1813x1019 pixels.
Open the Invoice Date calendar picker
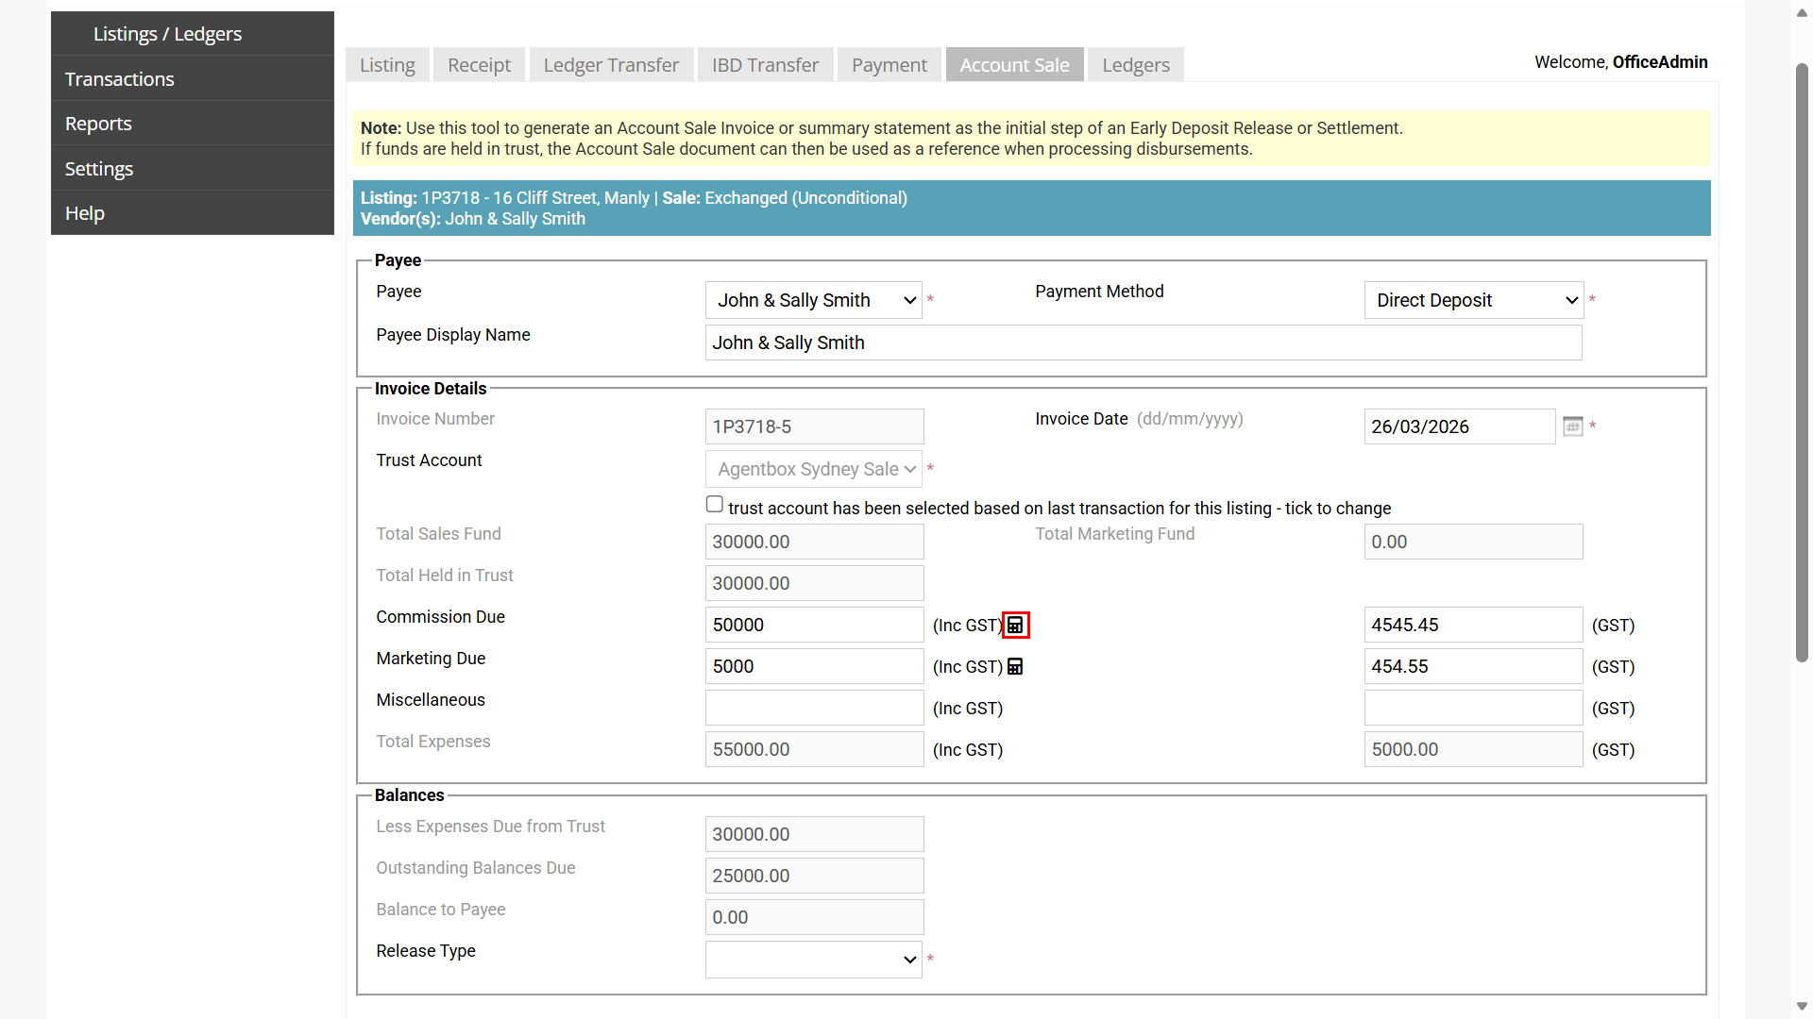point(1572,426)
